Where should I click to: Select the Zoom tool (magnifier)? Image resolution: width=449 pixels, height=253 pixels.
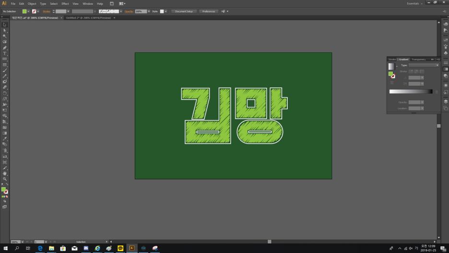pos(5,179)
